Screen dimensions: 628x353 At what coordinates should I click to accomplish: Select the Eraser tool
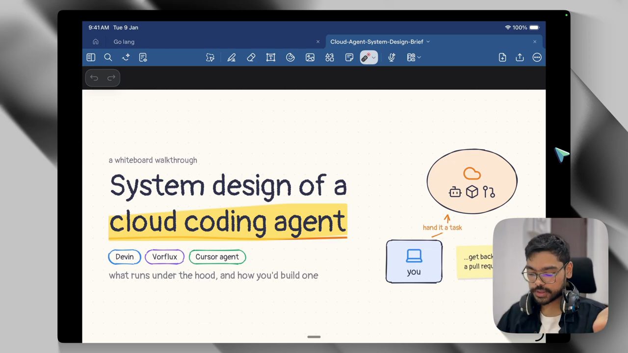251,57
